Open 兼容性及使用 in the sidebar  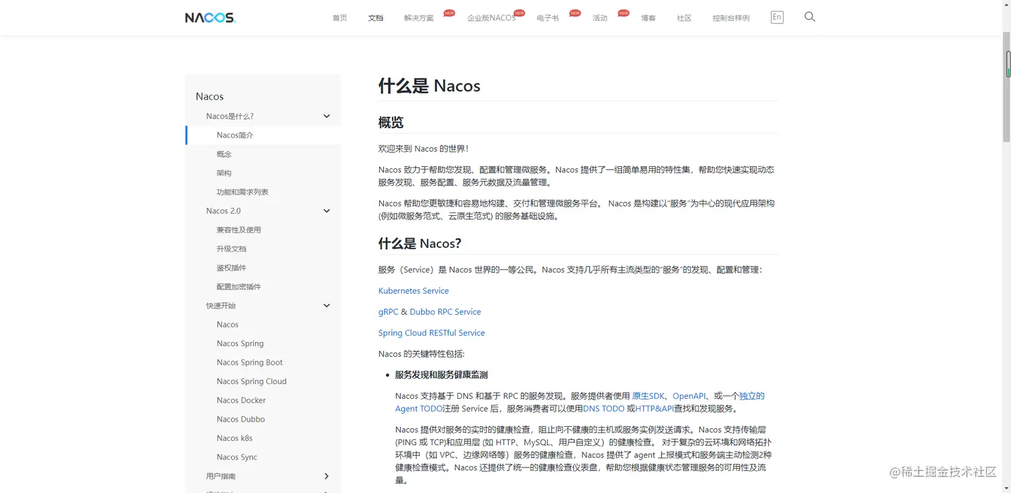pos(239,230)
